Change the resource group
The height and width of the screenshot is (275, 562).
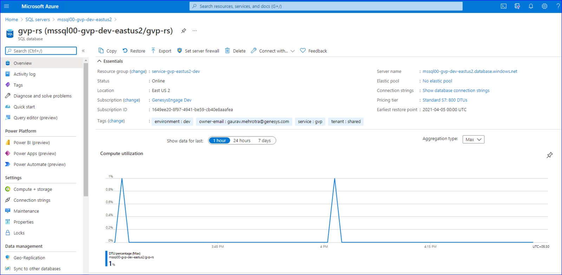click(x=138, y=72)
